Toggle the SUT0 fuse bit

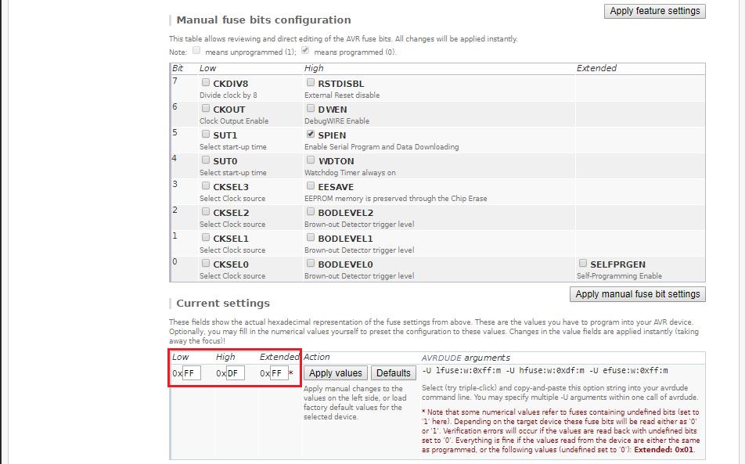coord(206,160)
